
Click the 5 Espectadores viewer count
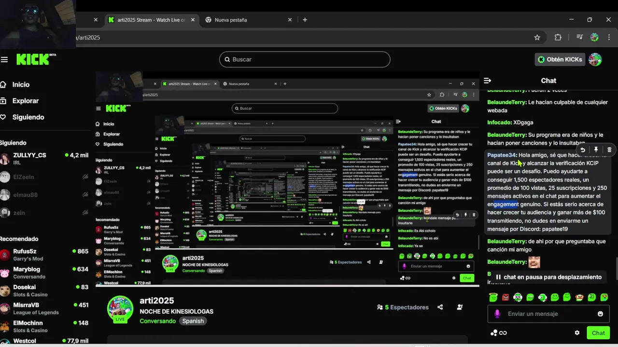(x=403, y=307)
